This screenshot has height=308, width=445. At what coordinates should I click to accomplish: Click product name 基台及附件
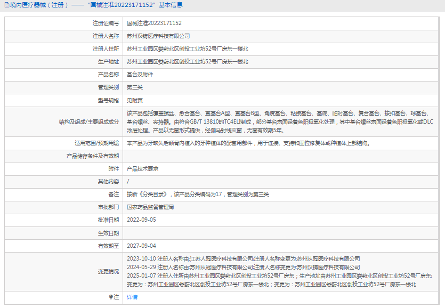140,75
